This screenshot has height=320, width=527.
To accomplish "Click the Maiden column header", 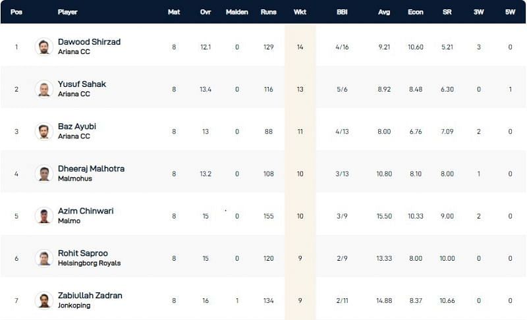I will [236, 12].
